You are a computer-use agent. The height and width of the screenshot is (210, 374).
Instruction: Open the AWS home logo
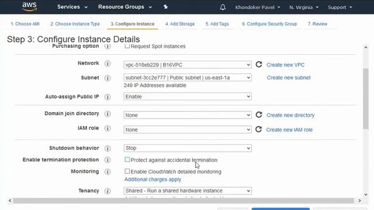click(x=30, y=6)
